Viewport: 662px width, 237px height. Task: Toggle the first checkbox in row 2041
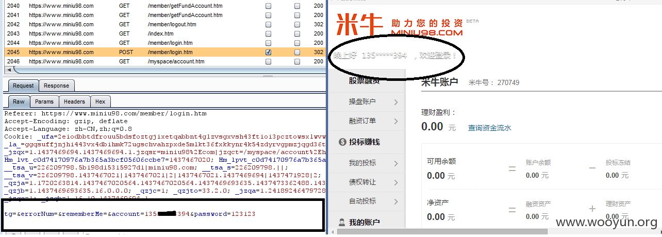coord(268,15)
